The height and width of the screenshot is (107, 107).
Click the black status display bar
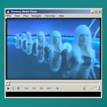[x=53, y=94]
